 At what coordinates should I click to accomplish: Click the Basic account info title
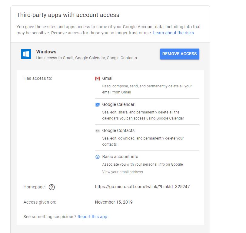coord(120,157)
